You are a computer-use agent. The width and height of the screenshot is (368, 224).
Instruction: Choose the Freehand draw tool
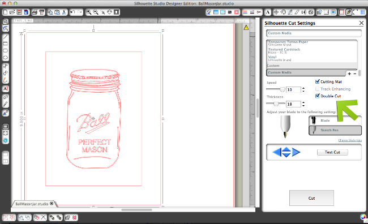click(6, 80)
